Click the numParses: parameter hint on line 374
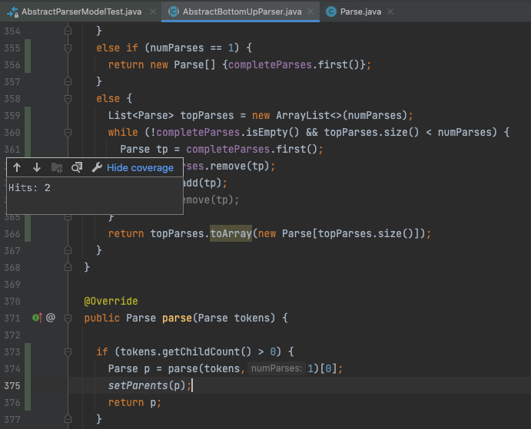The height and width of the screenshot is (429, 531). click(277, 368)
